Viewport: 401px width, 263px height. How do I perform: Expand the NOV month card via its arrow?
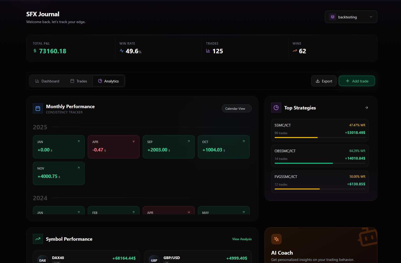tap(78, 167)
